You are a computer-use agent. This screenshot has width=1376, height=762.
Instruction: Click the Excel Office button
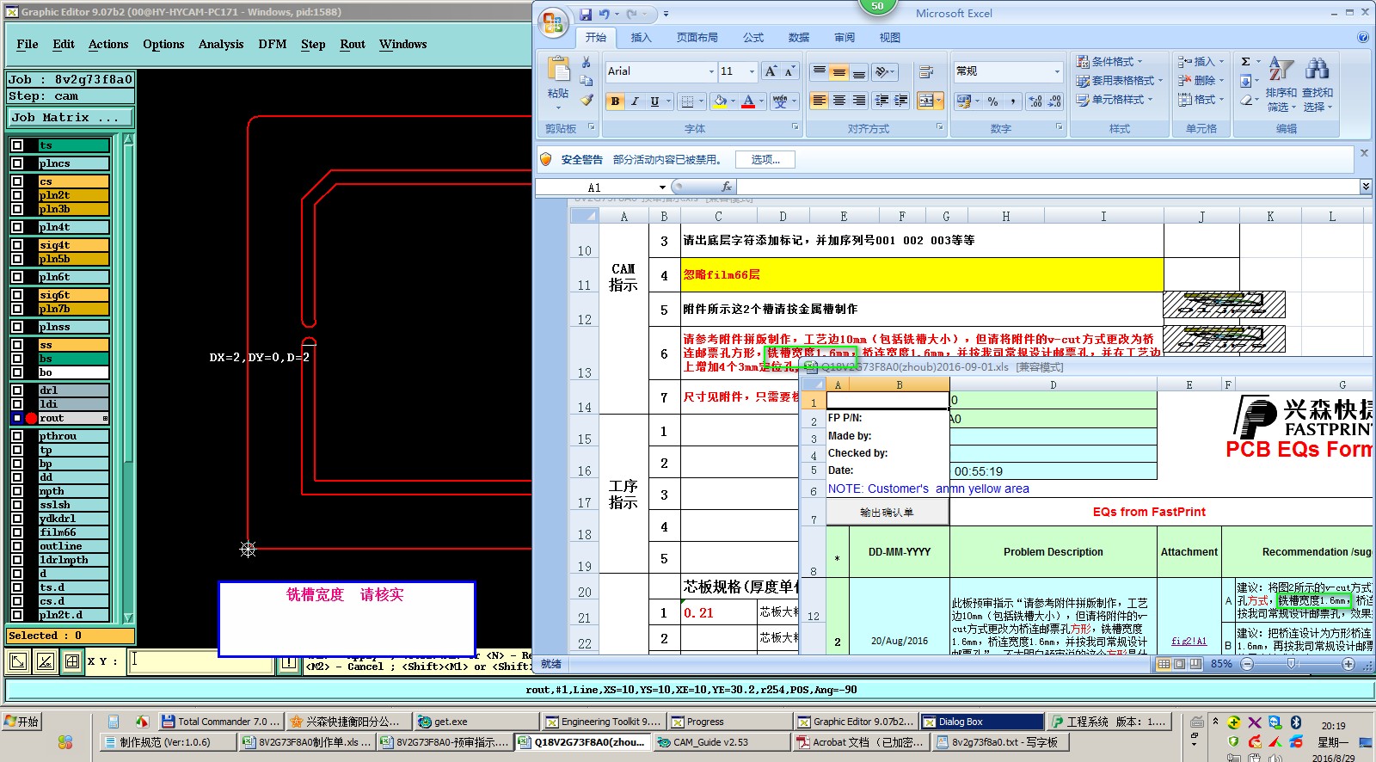point(554,23)
